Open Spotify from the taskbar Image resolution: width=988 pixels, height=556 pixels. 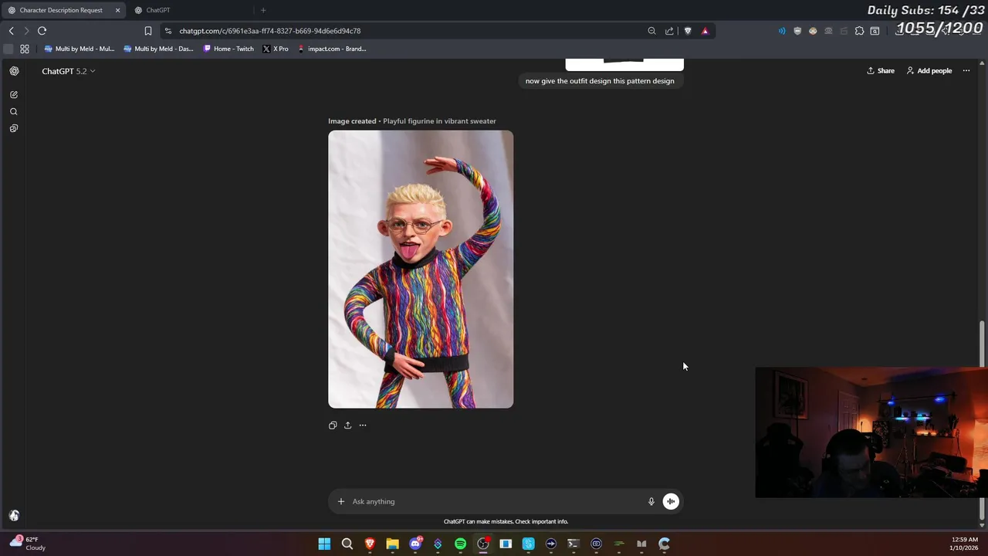point(460,544)
